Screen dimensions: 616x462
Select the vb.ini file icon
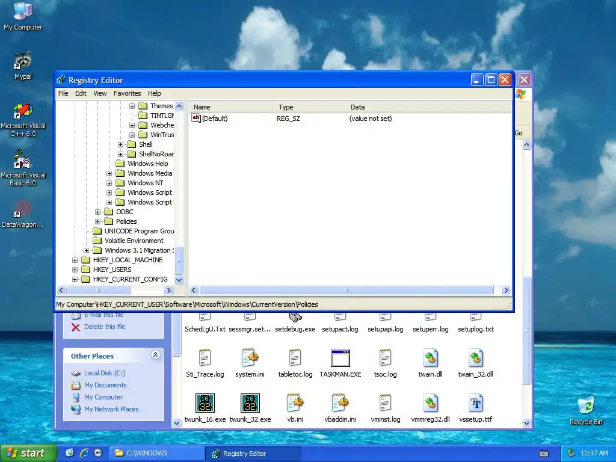point(295,402)
